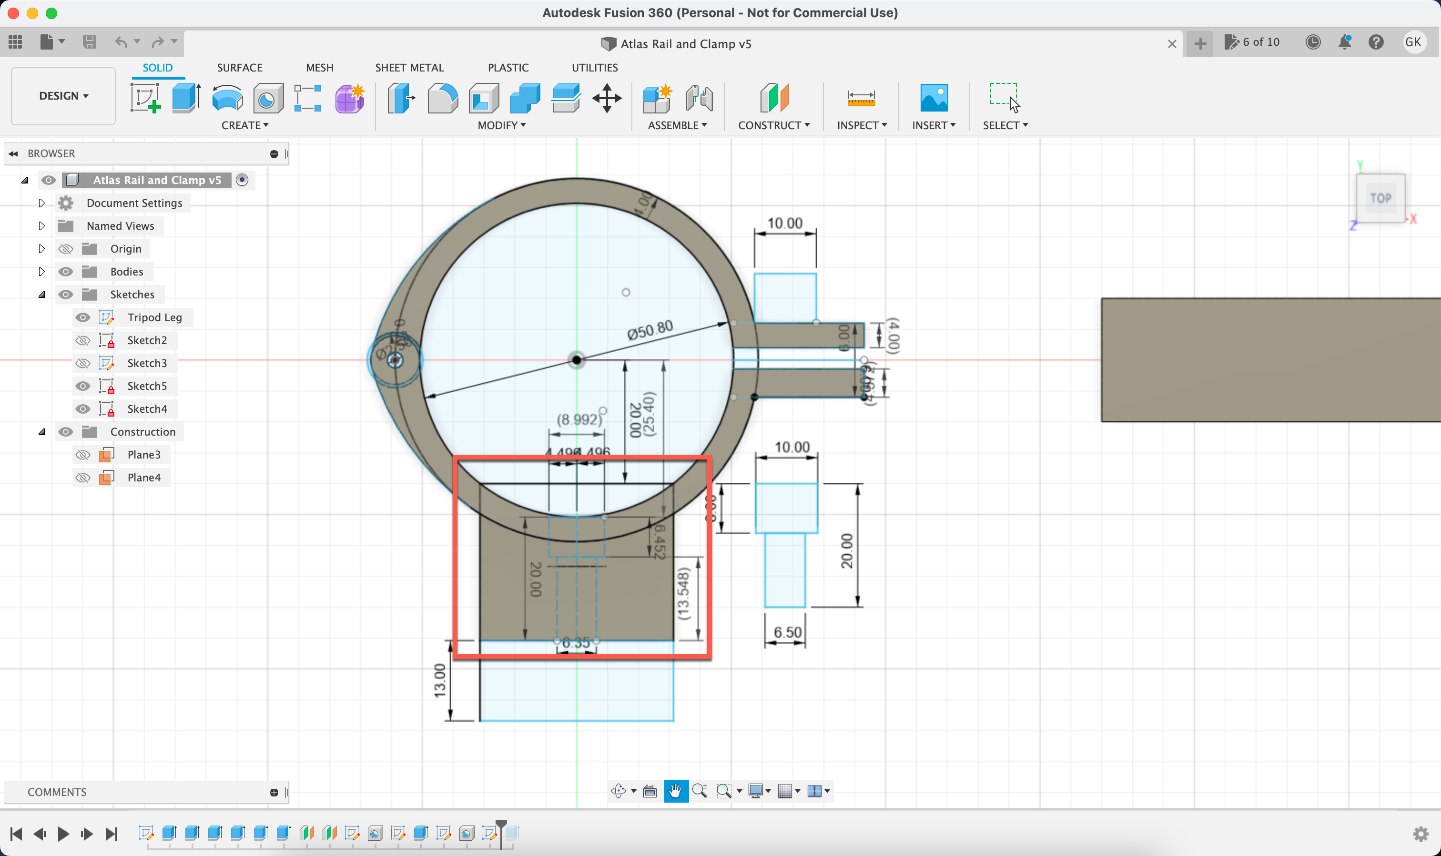
Task: Switch to the SURFACE tab
Action: [x=239, y=68]
